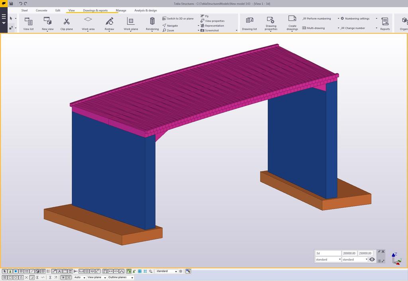Open the Steel ribbon tab
The height and width of the screenshot is (281, 408).
point(24,10)
